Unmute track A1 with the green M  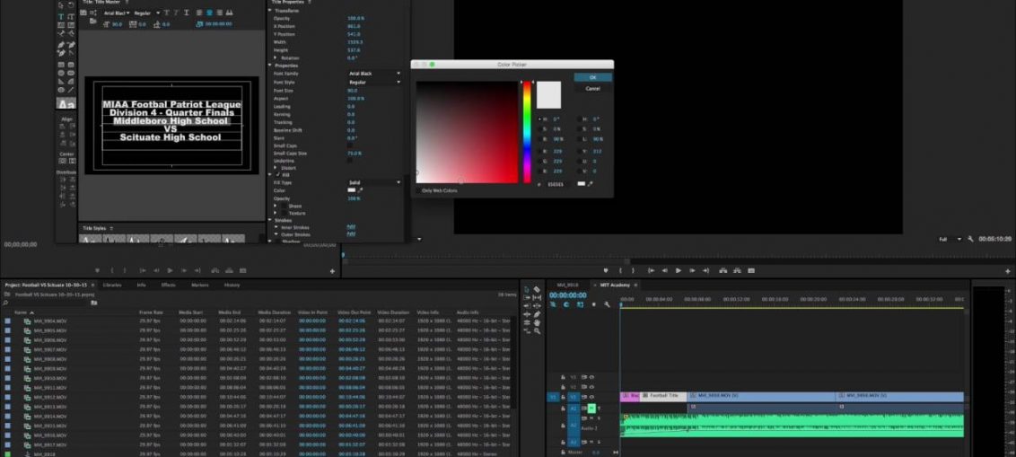591,408
